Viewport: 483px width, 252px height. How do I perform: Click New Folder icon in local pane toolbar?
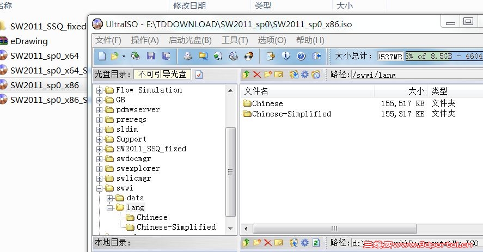[257, 243]
